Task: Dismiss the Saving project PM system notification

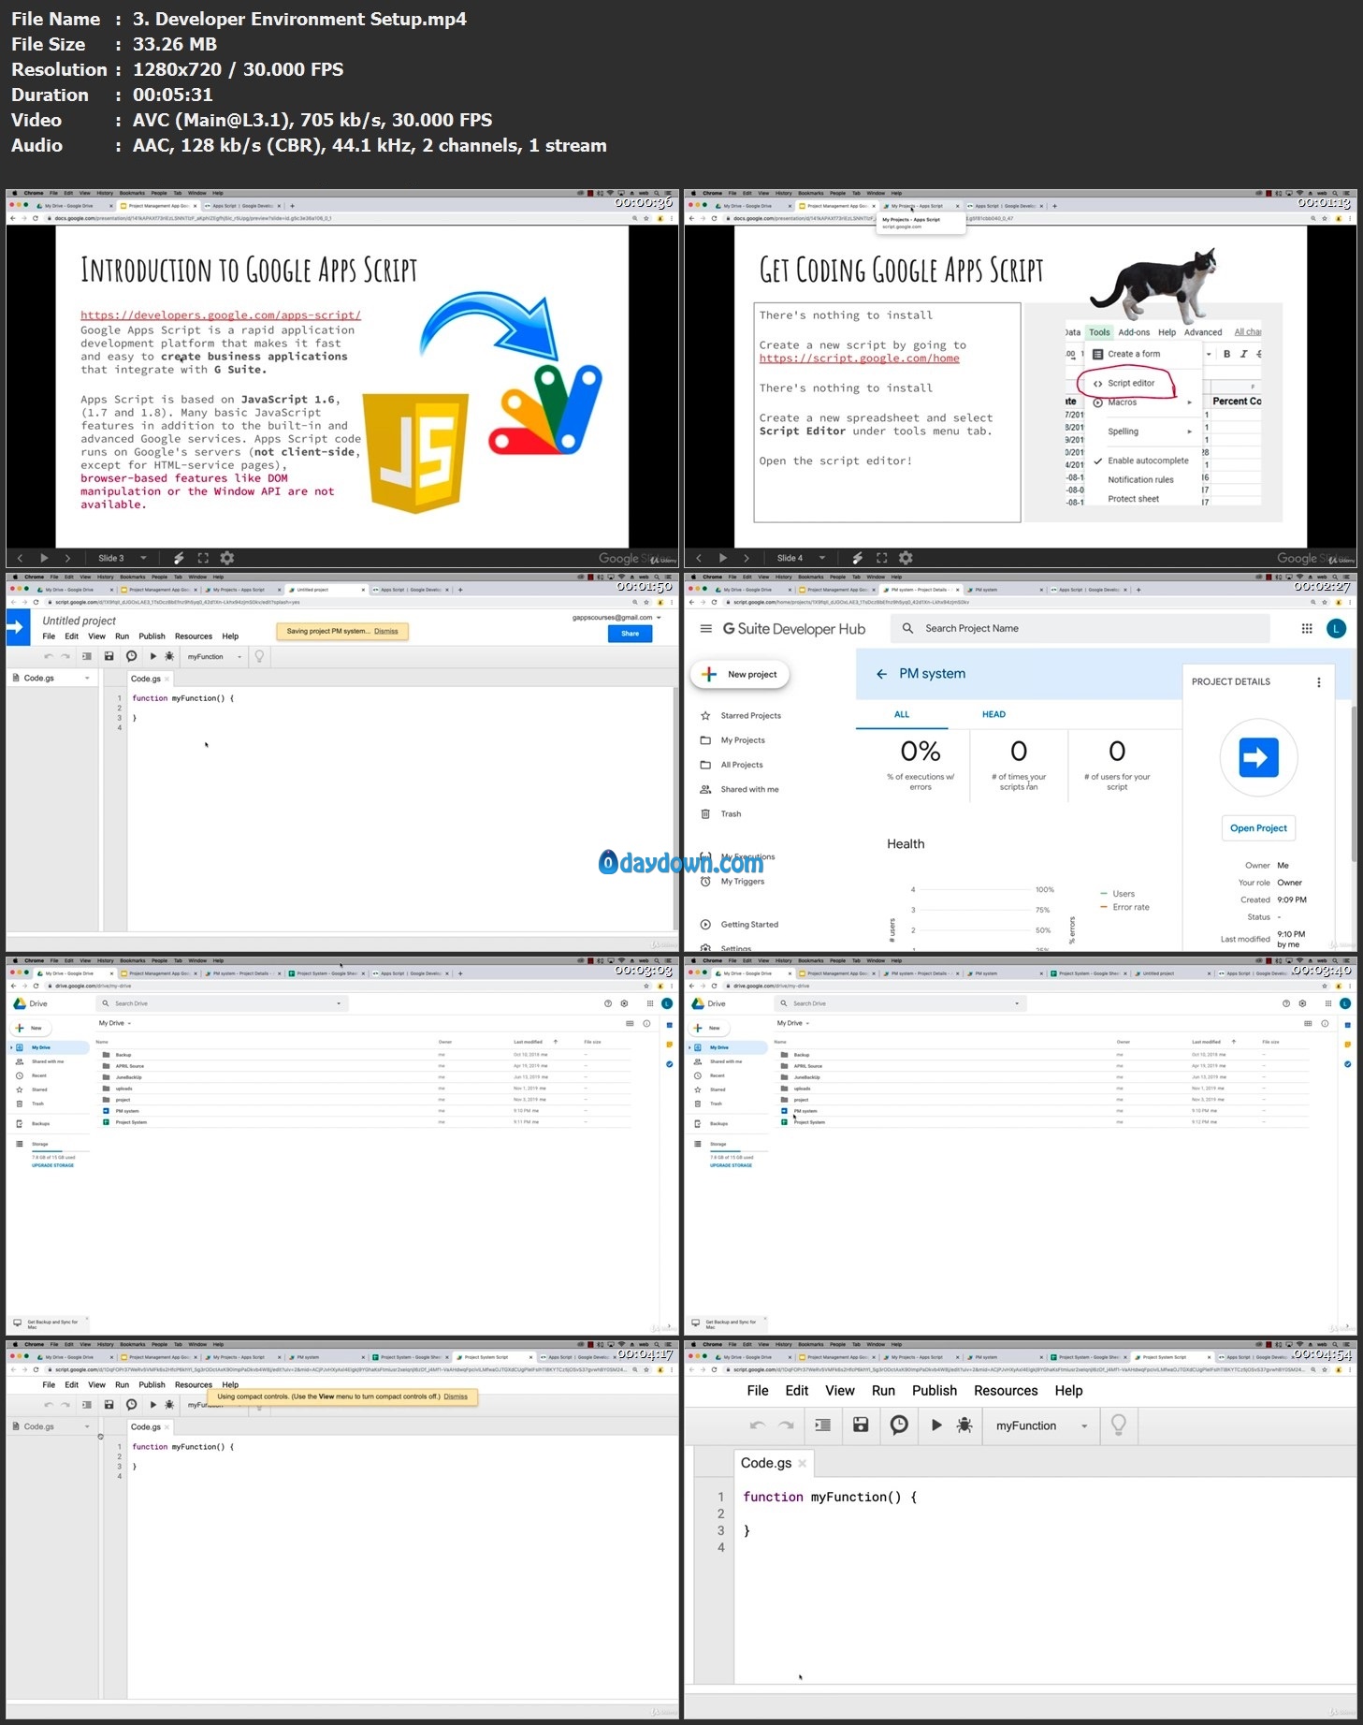Action: coord(385,632)
